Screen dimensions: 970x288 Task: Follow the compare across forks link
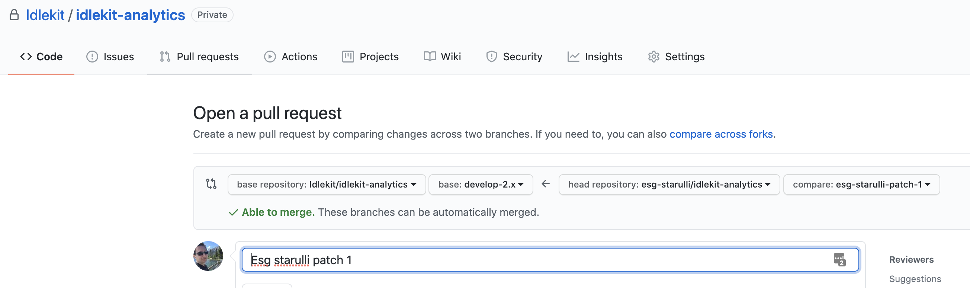(x=721, y=134)
